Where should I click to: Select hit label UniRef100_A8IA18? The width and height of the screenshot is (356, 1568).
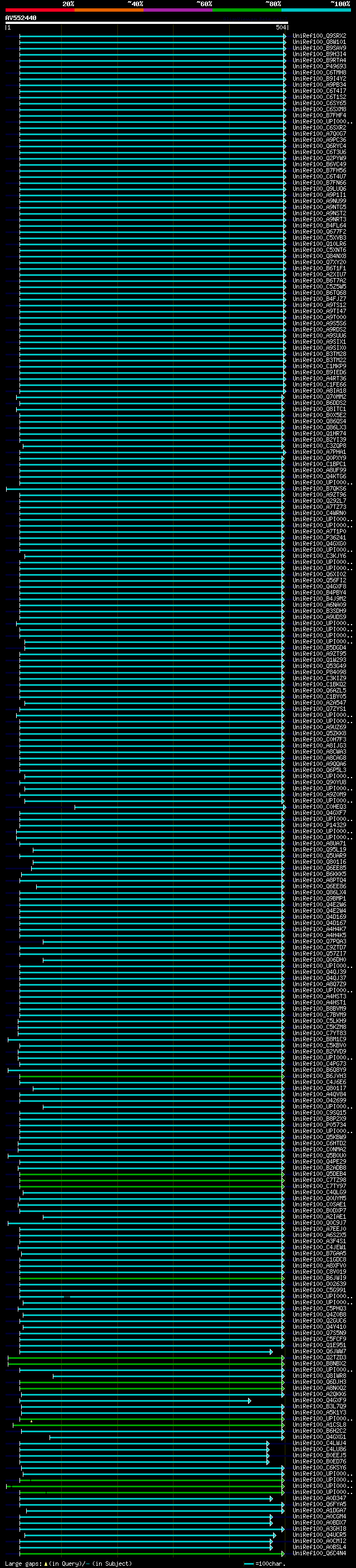tap(319, 391)
